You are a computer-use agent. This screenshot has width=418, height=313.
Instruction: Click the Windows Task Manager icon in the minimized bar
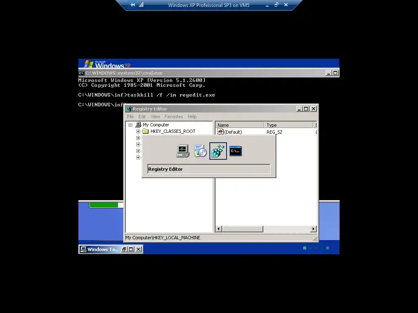pyautogui.click(x=83, y=249)
